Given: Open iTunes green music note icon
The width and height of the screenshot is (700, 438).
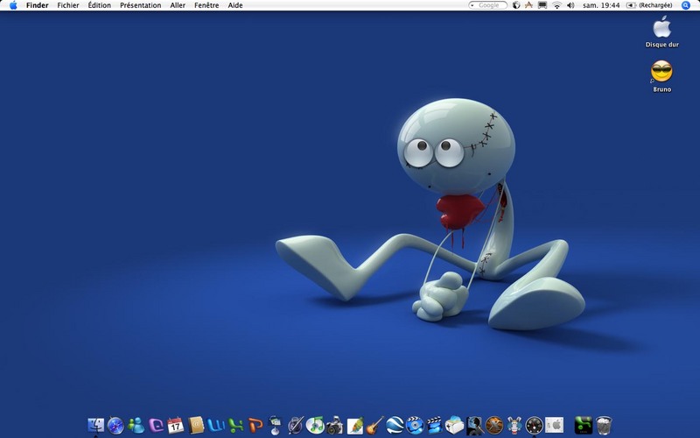Looking at the screenshot, I should click(316, 425).
